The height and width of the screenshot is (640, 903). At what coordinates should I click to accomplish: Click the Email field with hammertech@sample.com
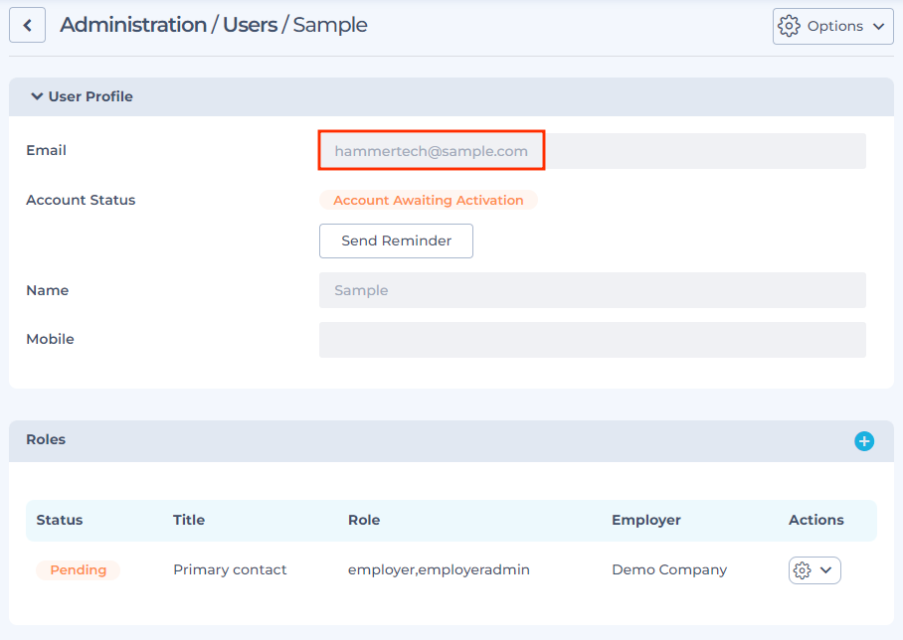593,151
